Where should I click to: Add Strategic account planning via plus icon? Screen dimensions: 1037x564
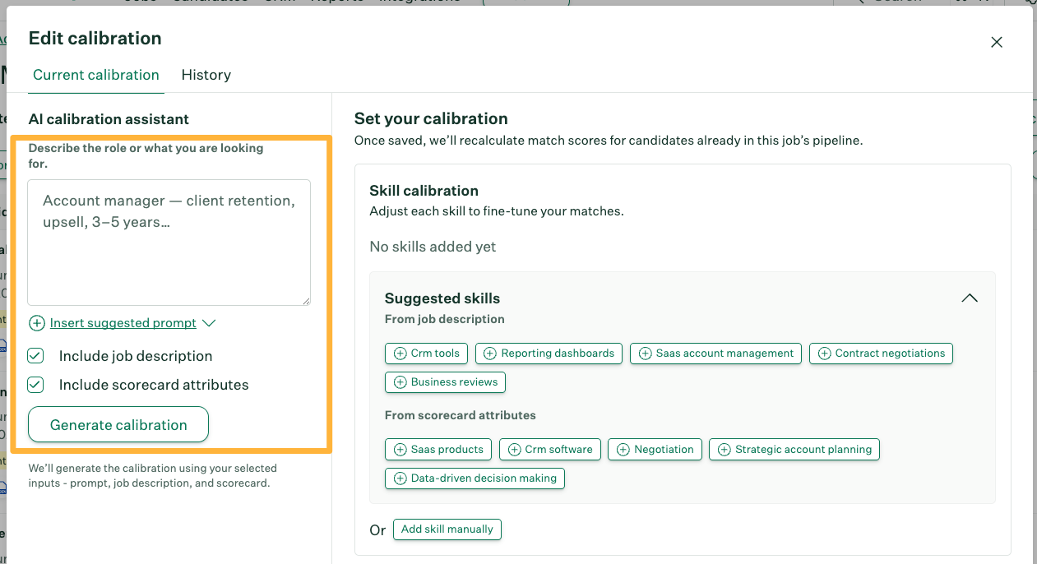pos(724,450)
